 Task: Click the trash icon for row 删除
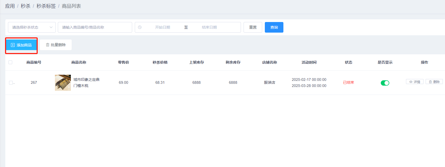tap(430, 82)
